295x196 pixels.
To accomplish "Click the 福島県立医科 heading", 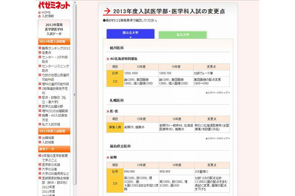I will [x=120, y=146].
